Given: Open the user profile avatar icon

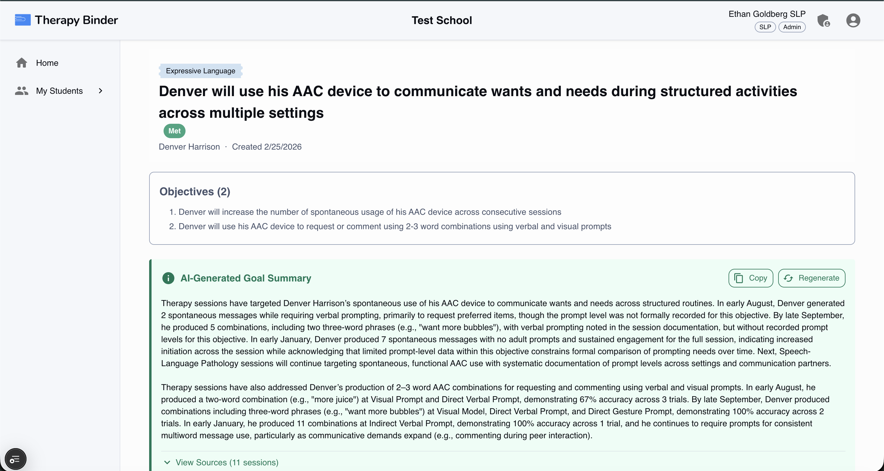Looking at the screenshot, I should pyautogui.click(x=853, y=20).
